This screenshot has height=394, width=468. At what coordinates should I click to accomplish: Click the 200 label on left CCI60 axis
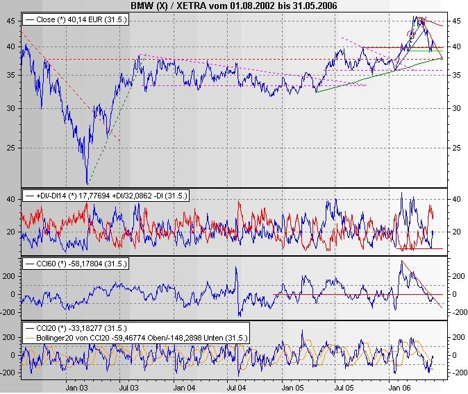pos(8,276)
